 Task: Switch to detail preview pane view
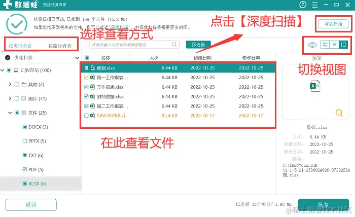click(343, 45)
